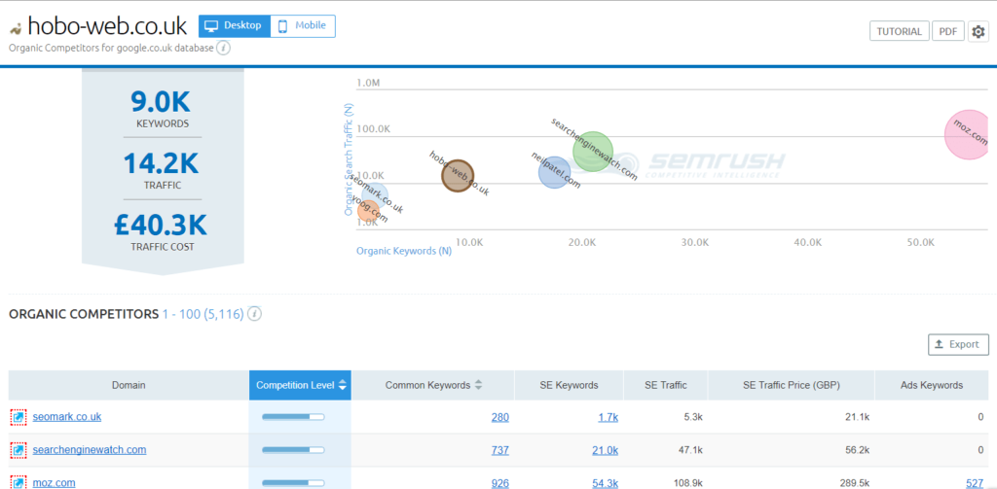997x489 pixels.
Task: Open 280 common keywords link
Action: 500,417
